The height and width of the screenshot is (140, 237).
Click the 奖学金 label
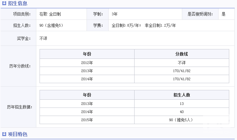pos(24,38)
